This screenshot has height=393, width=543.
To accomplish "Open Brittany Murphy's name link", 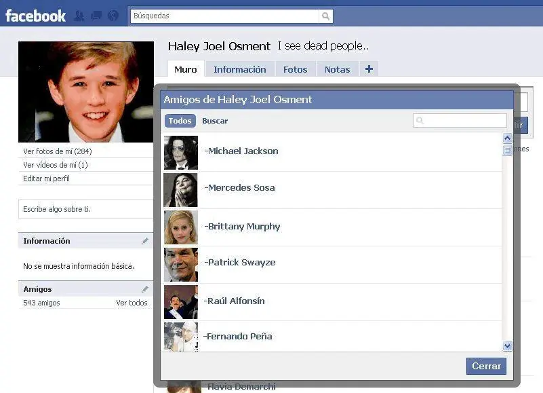I will click(242, 227).
